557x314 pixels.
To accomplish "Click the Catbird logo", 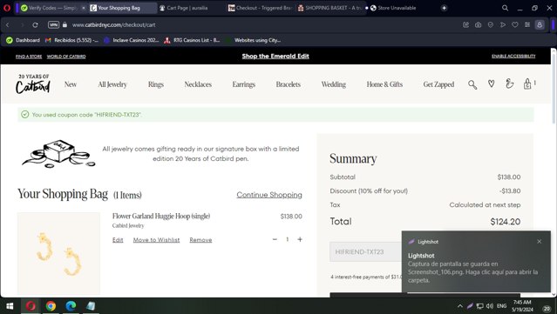I will pos(33,84).
